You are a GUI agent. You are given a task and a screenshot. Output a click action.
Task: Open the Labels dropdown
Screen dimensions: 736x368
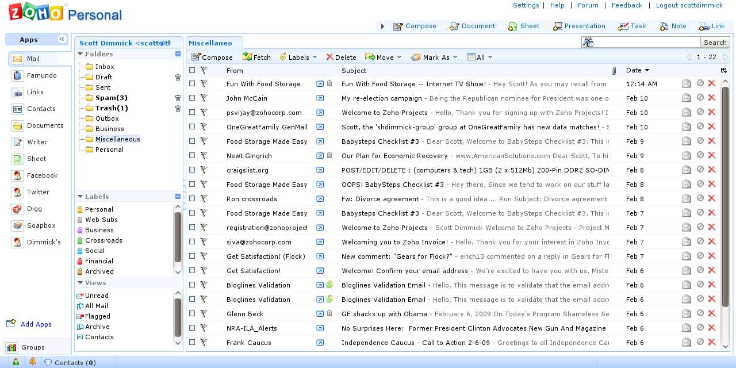tap(298, 57)
